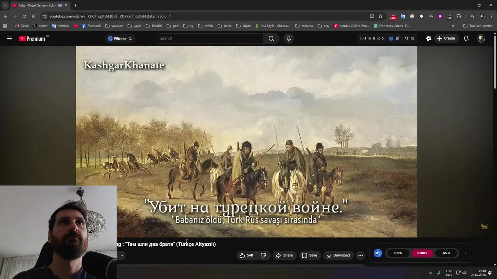Image resolution: width=497 pixels, height=279 pixels.
Task: Open the Chrome extensions puzzle icon
Action: click(459, 16)
